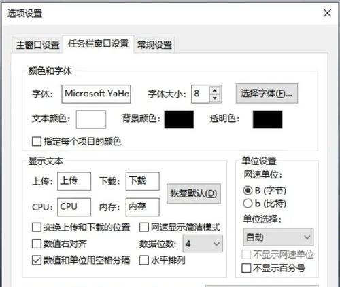Image resolution: width=340 pixels, height=287 pixels.
Task: Uncheck 数值和单位用空格分隔
Action: pyautogui.click(x=37, y=261)
